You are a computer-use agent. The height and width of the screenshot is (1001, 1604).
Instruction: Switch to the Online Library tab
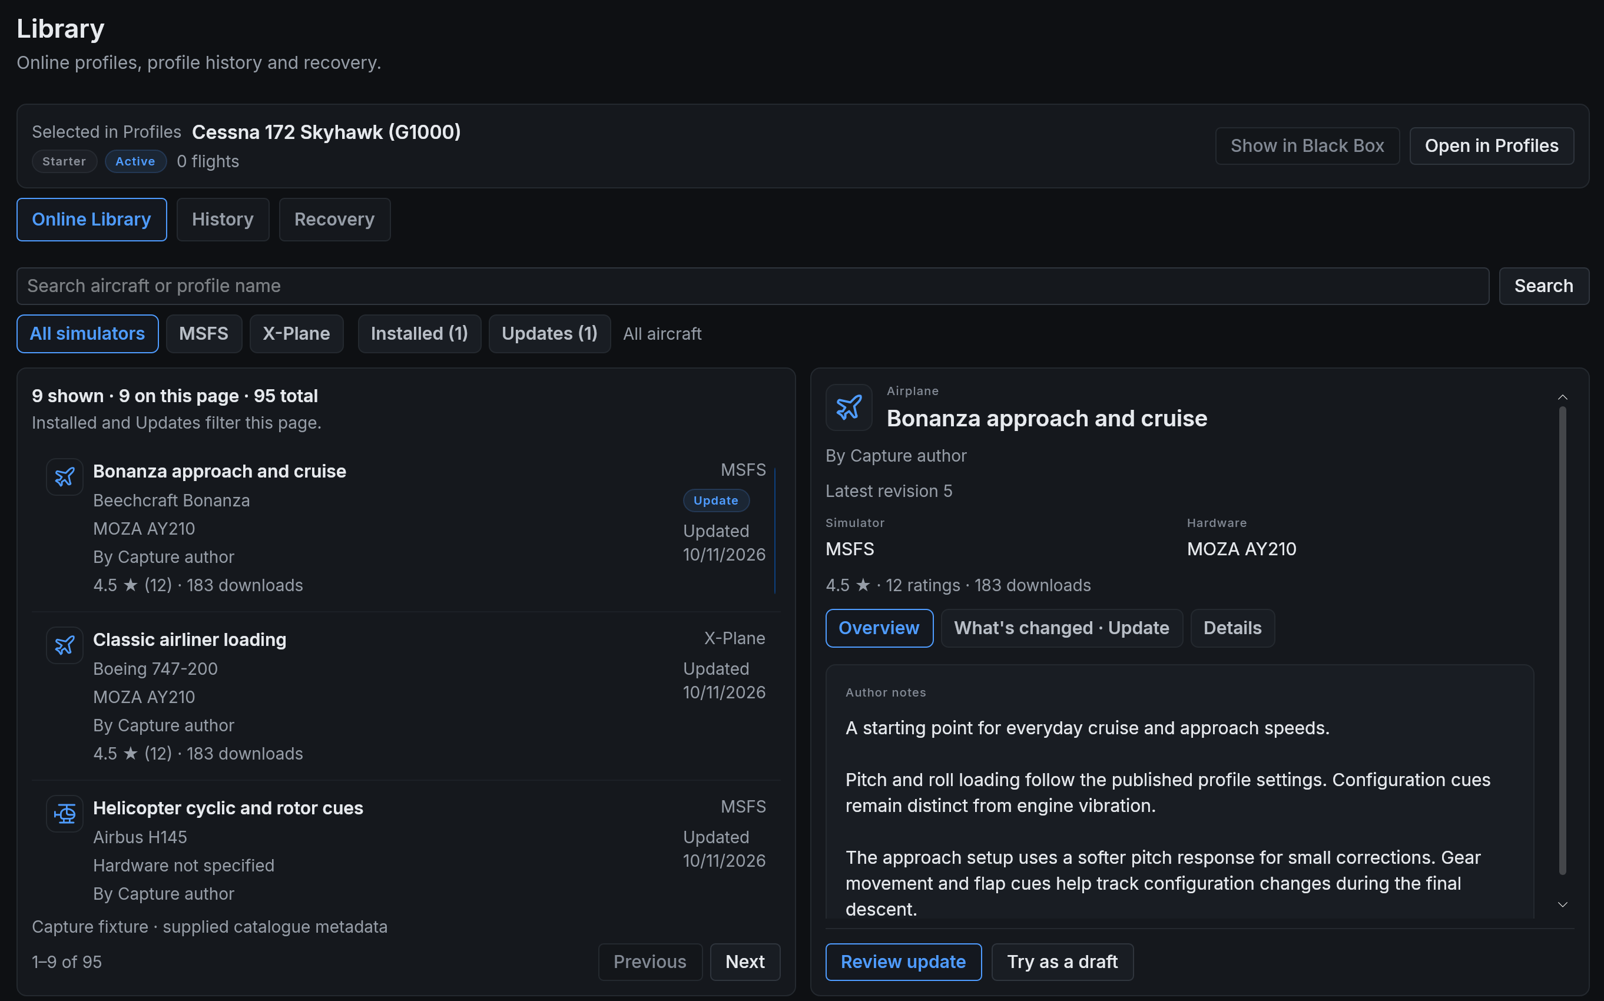tap(91, 219)
